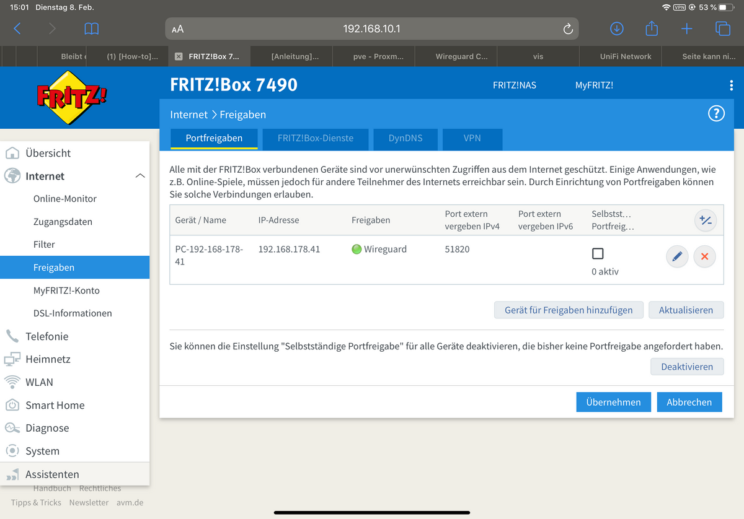Click the Diagnose icon in sidebar
This screenshot has width=744, height=519.
[x=12, y=428]
